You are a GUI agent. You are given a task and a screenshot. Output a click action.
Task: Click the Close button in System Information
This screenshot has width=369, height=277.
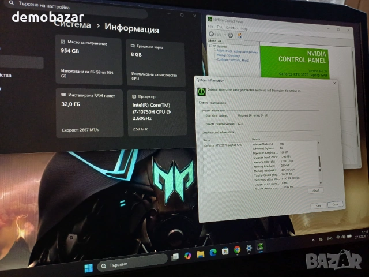(335, 204)
